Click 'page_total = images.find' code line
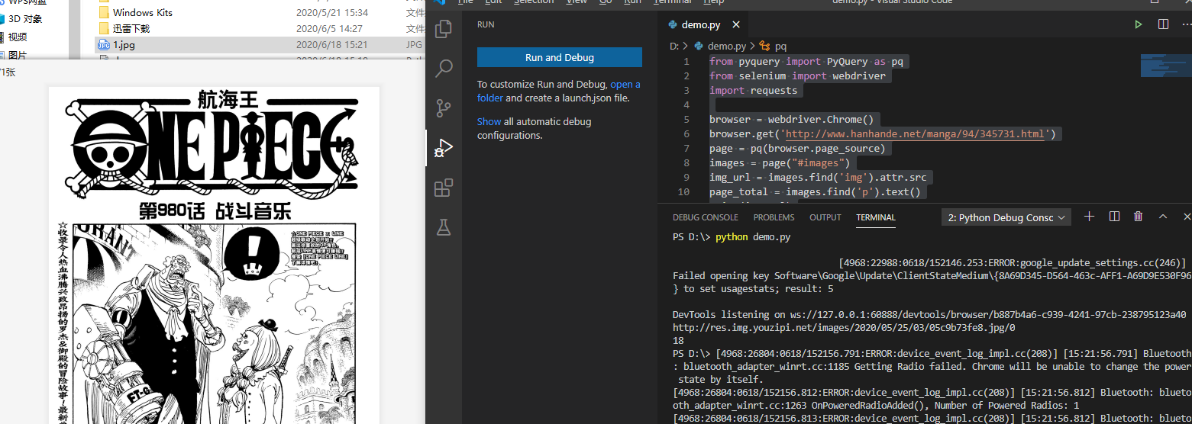Screen dimensions: 1192x424 (815, 191)
